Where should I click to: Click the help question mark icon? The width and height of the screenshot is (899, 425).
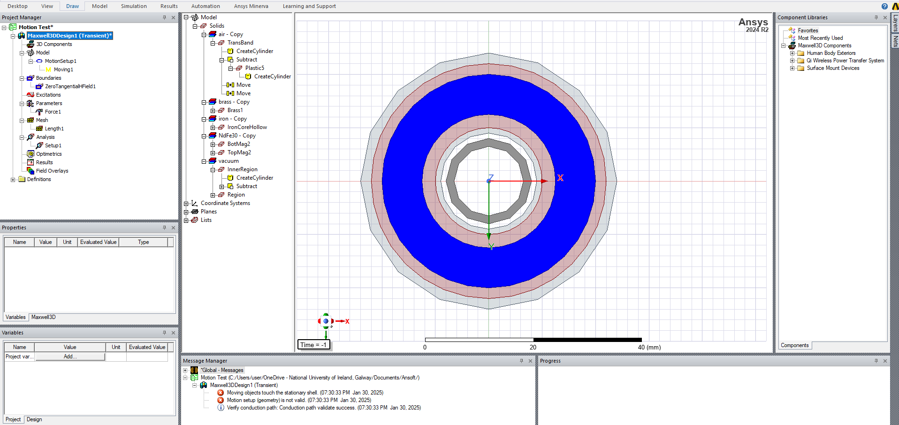click(x=884, y=6)
